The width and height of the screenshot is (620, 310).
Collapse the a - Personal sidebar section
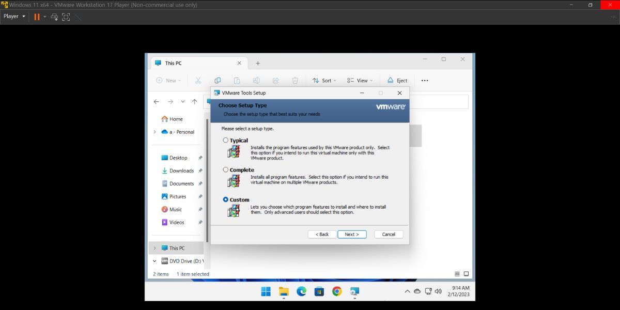(154, 132)
